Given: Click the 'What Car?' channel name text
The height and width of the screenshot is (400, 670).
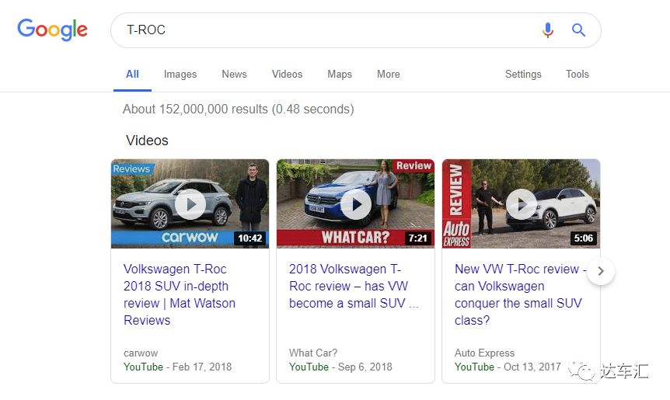Looking at the screenshot, I should coord(313,353).
